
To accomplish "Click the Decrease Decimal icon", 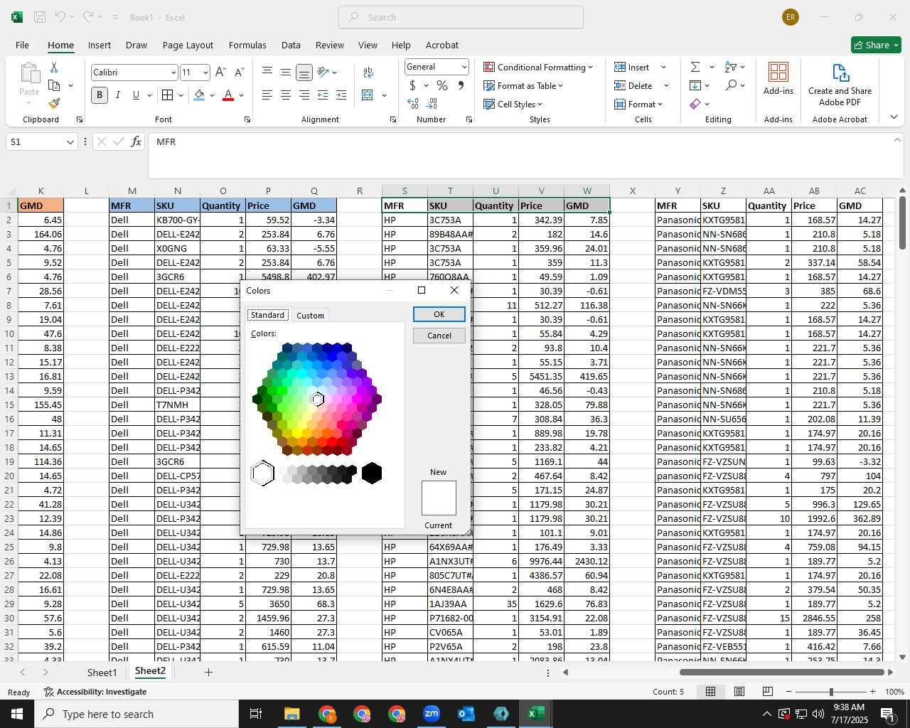I will (432, 104).
